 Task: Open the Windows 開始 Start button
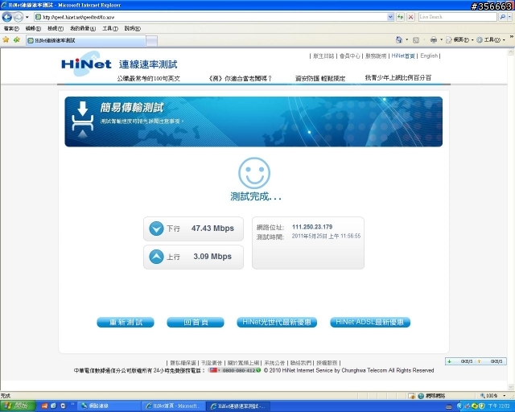click(x=18, y=406)
